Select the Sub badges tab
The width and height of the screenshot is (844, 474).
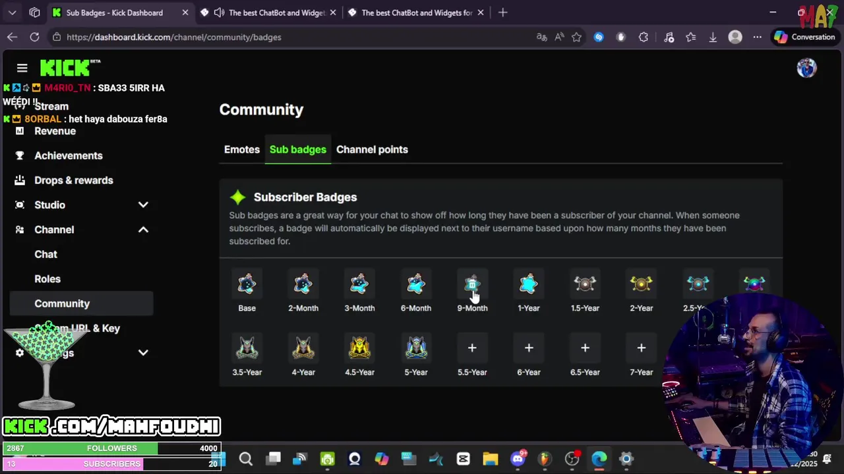pos(298,149)
